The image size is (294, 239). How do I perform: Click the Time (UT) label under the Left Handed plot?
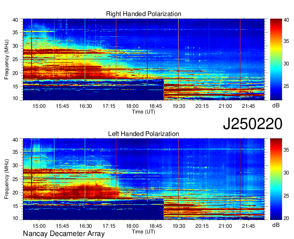click(144, 232)
